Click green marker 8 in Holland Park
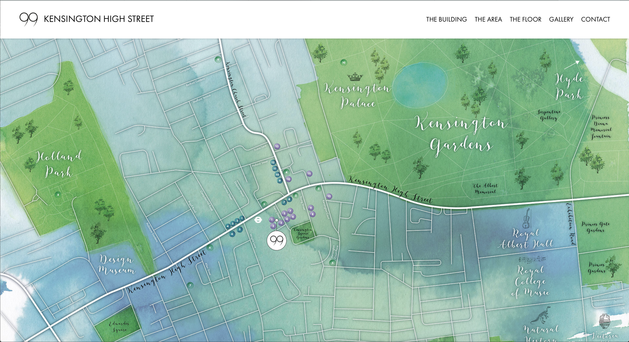The height and width of the screenshot is (342, 629). [x=58, y=195]
